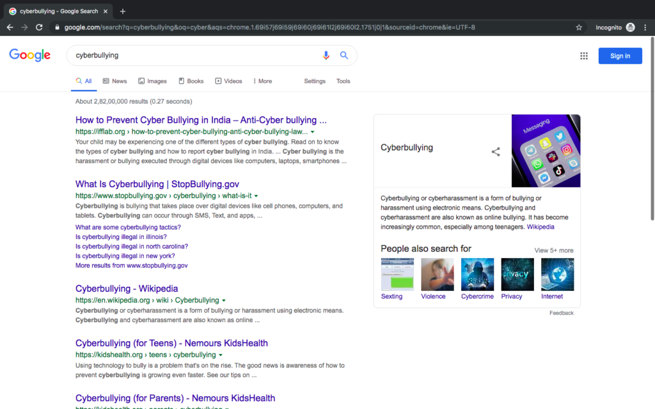This screenshot has width=655, height=409.
Task: Open Cyberbullying (for Parents) Nemours KidsHealth result
Action: 175,398
